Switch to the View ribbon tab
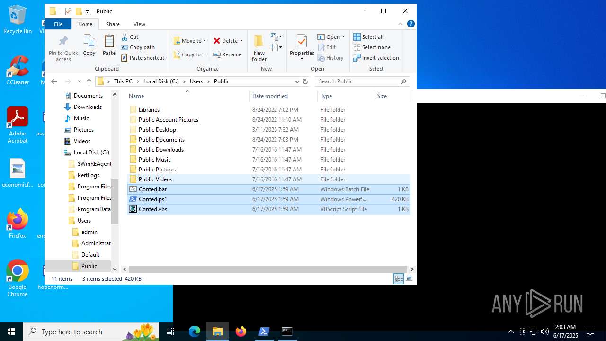Image resolution: width=606 pixels, height=341 pixels. pyautogui.click(x=139, y=24)
